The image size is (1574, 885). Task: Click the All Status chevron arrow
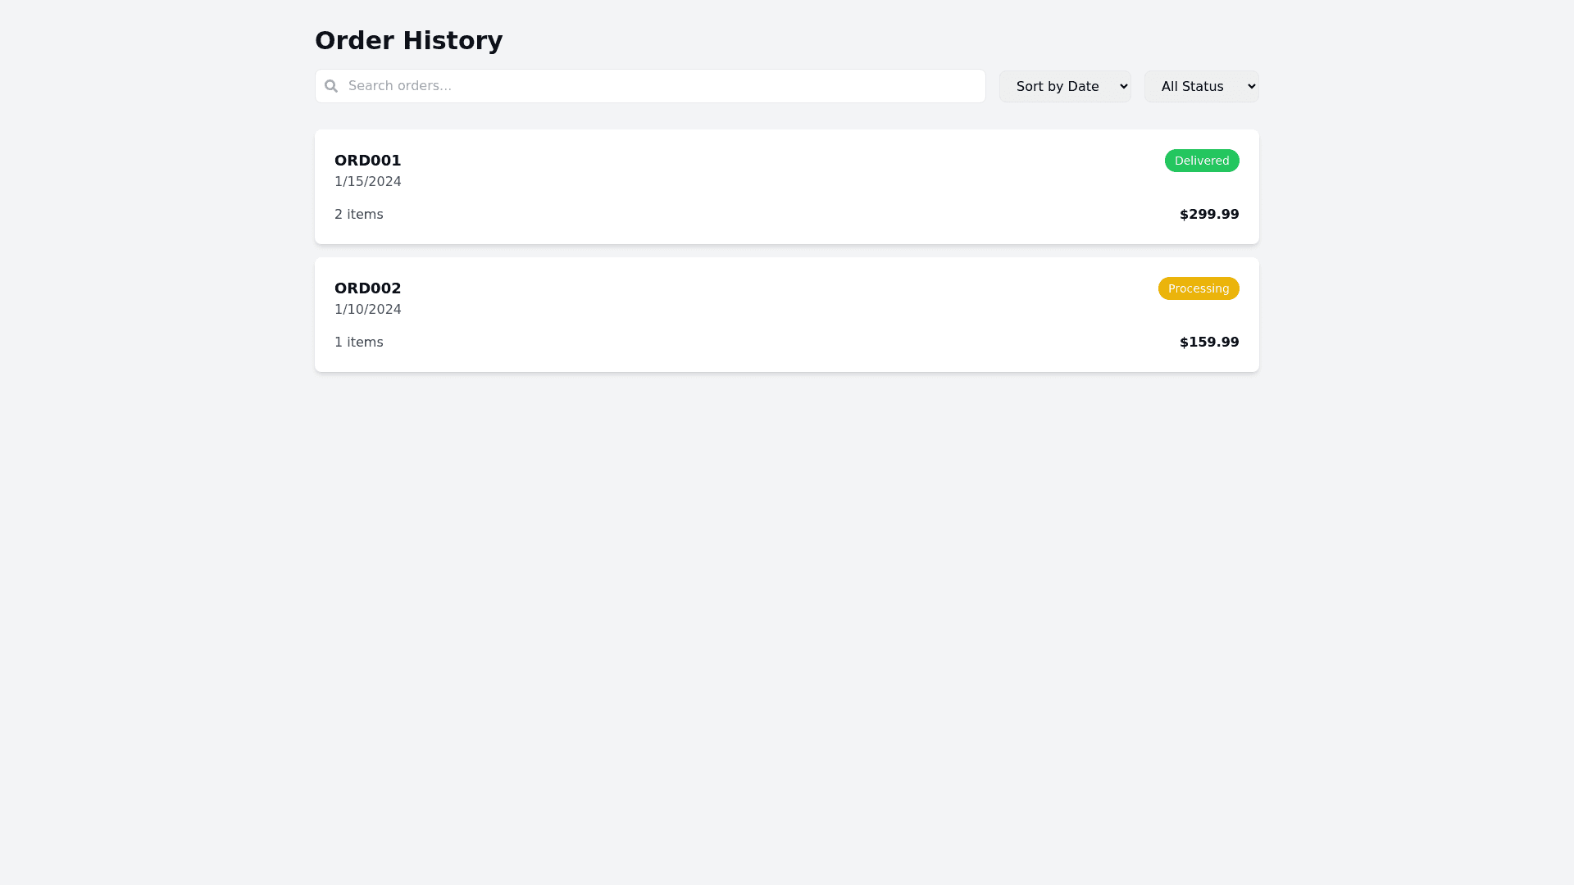(x=1251, y=86)
